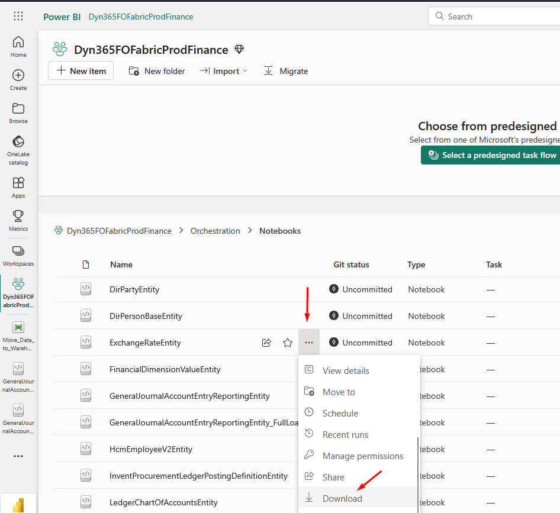Click the workspace premium diamond icon
This screenshot has height=513, width=560.
coord(239,49)
